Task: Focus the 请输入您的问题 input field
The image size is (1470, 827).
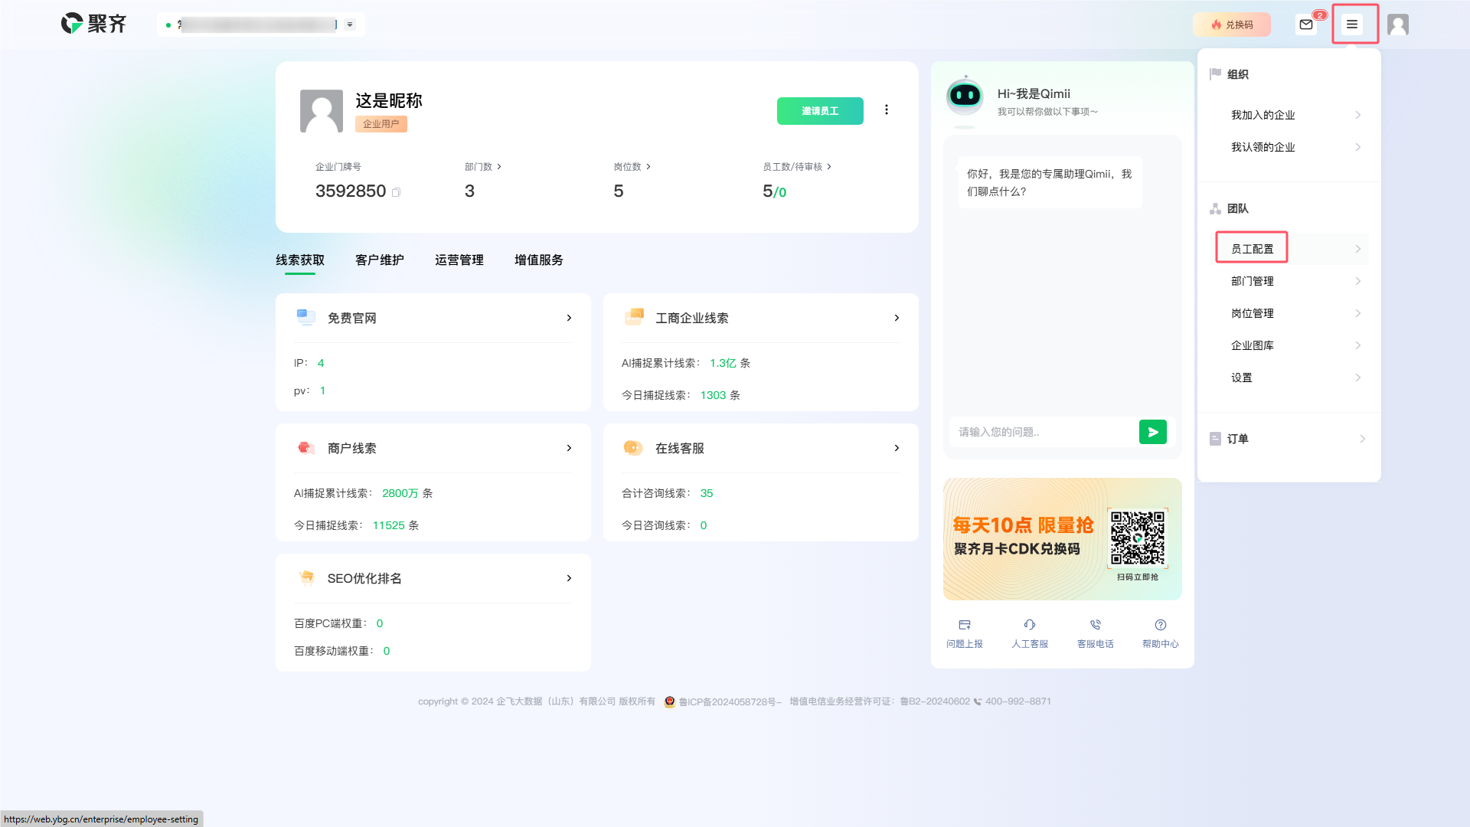Action: pyautogui.click(x=1043, y=432)
